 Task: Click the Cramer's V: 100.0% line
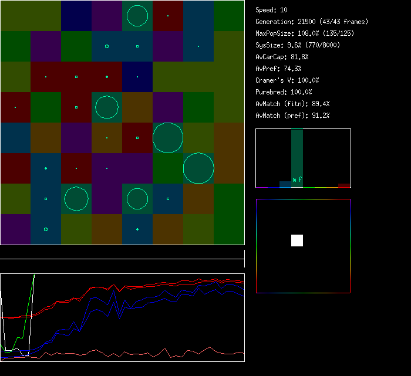(287, 80)
